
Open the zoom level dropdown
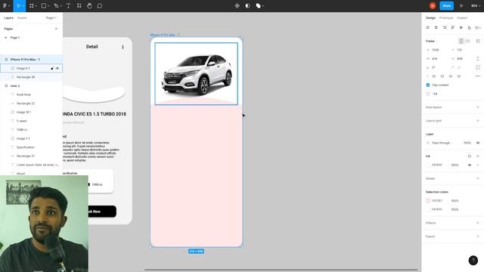[475, 6]
